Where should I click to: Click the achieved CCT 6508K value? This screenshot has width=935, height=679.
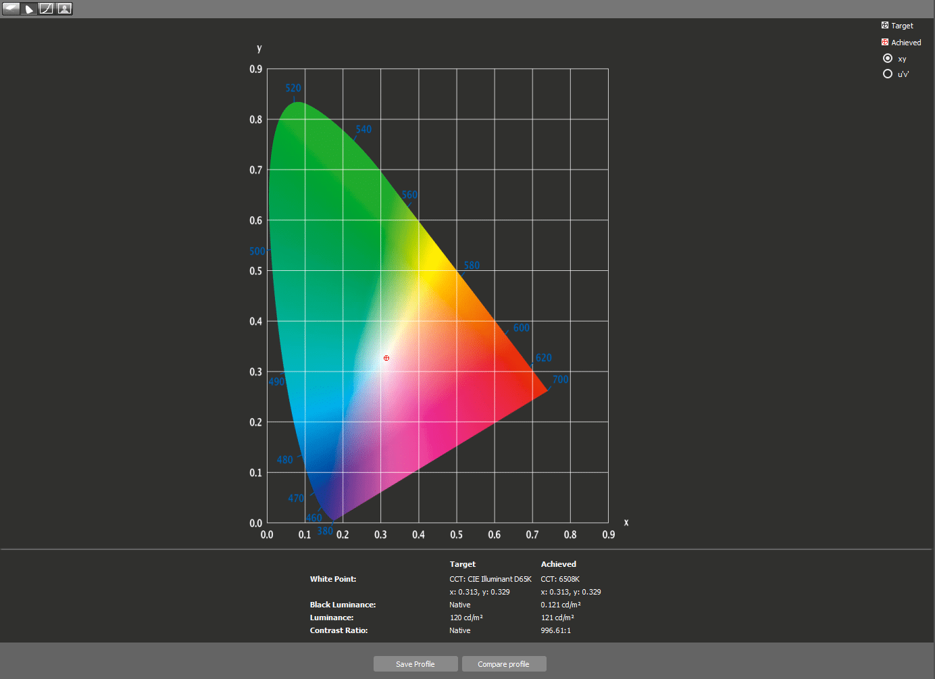[560, 579]
